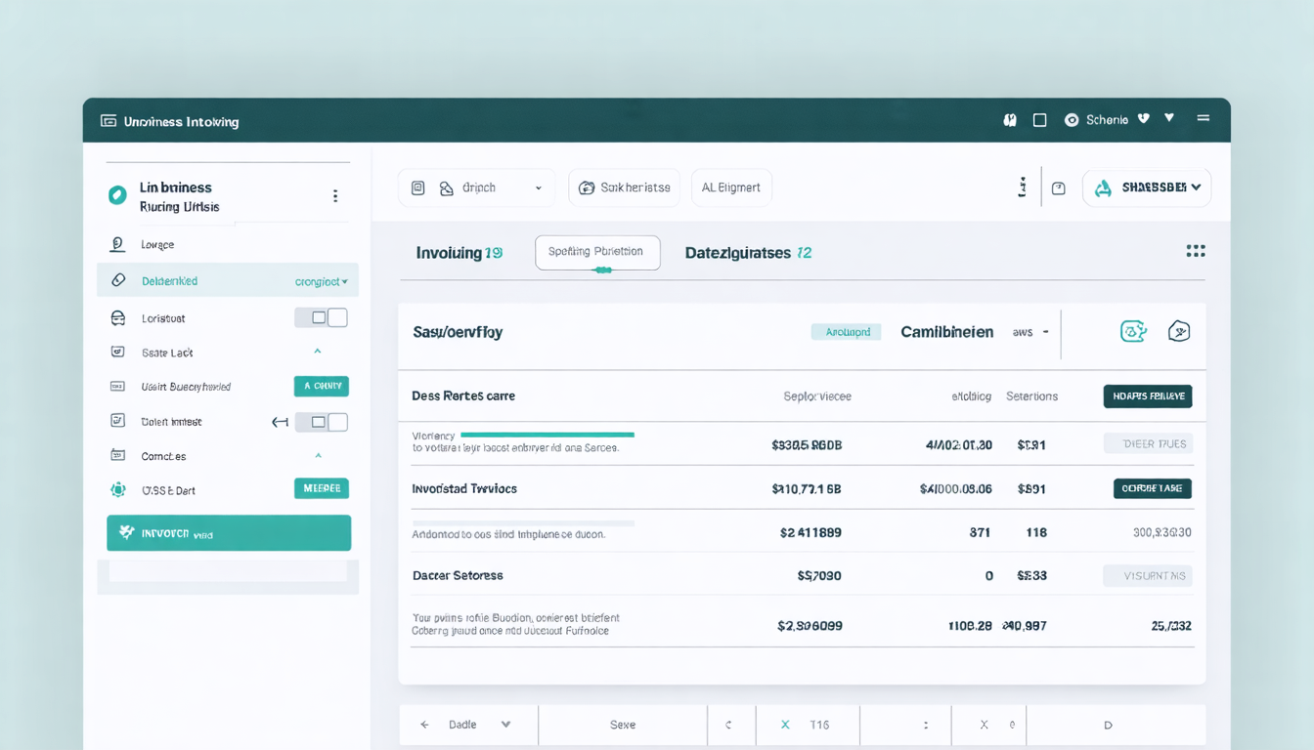
Task: Click the calendar icon beside "Comcties"
Action: pyautogui.click(x=118, y=455)
